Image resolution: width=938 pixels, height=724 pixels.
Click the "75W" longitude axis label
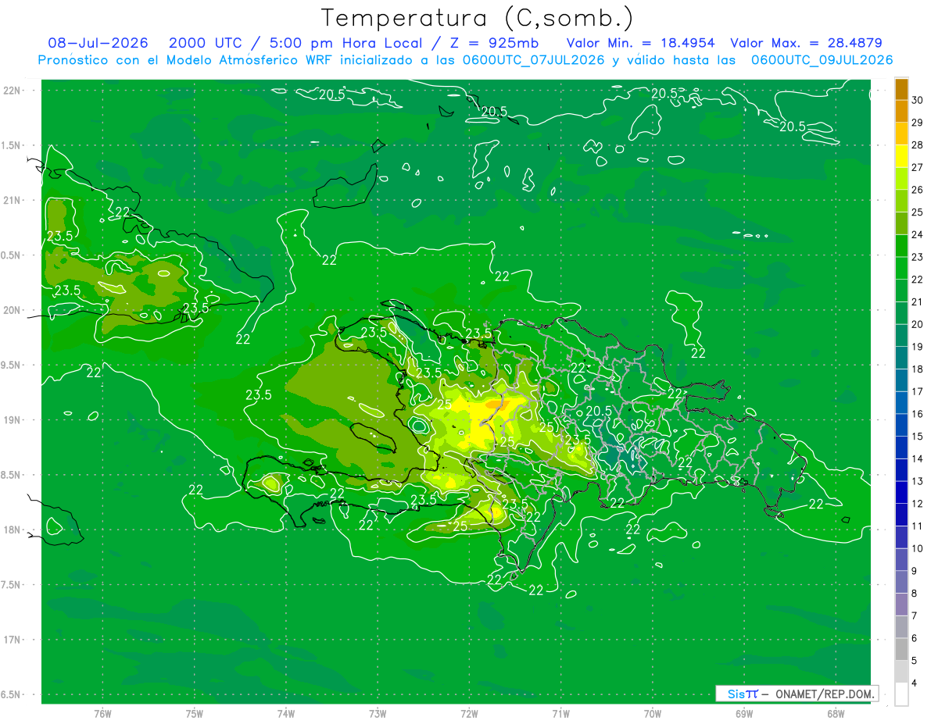[195, 713]
